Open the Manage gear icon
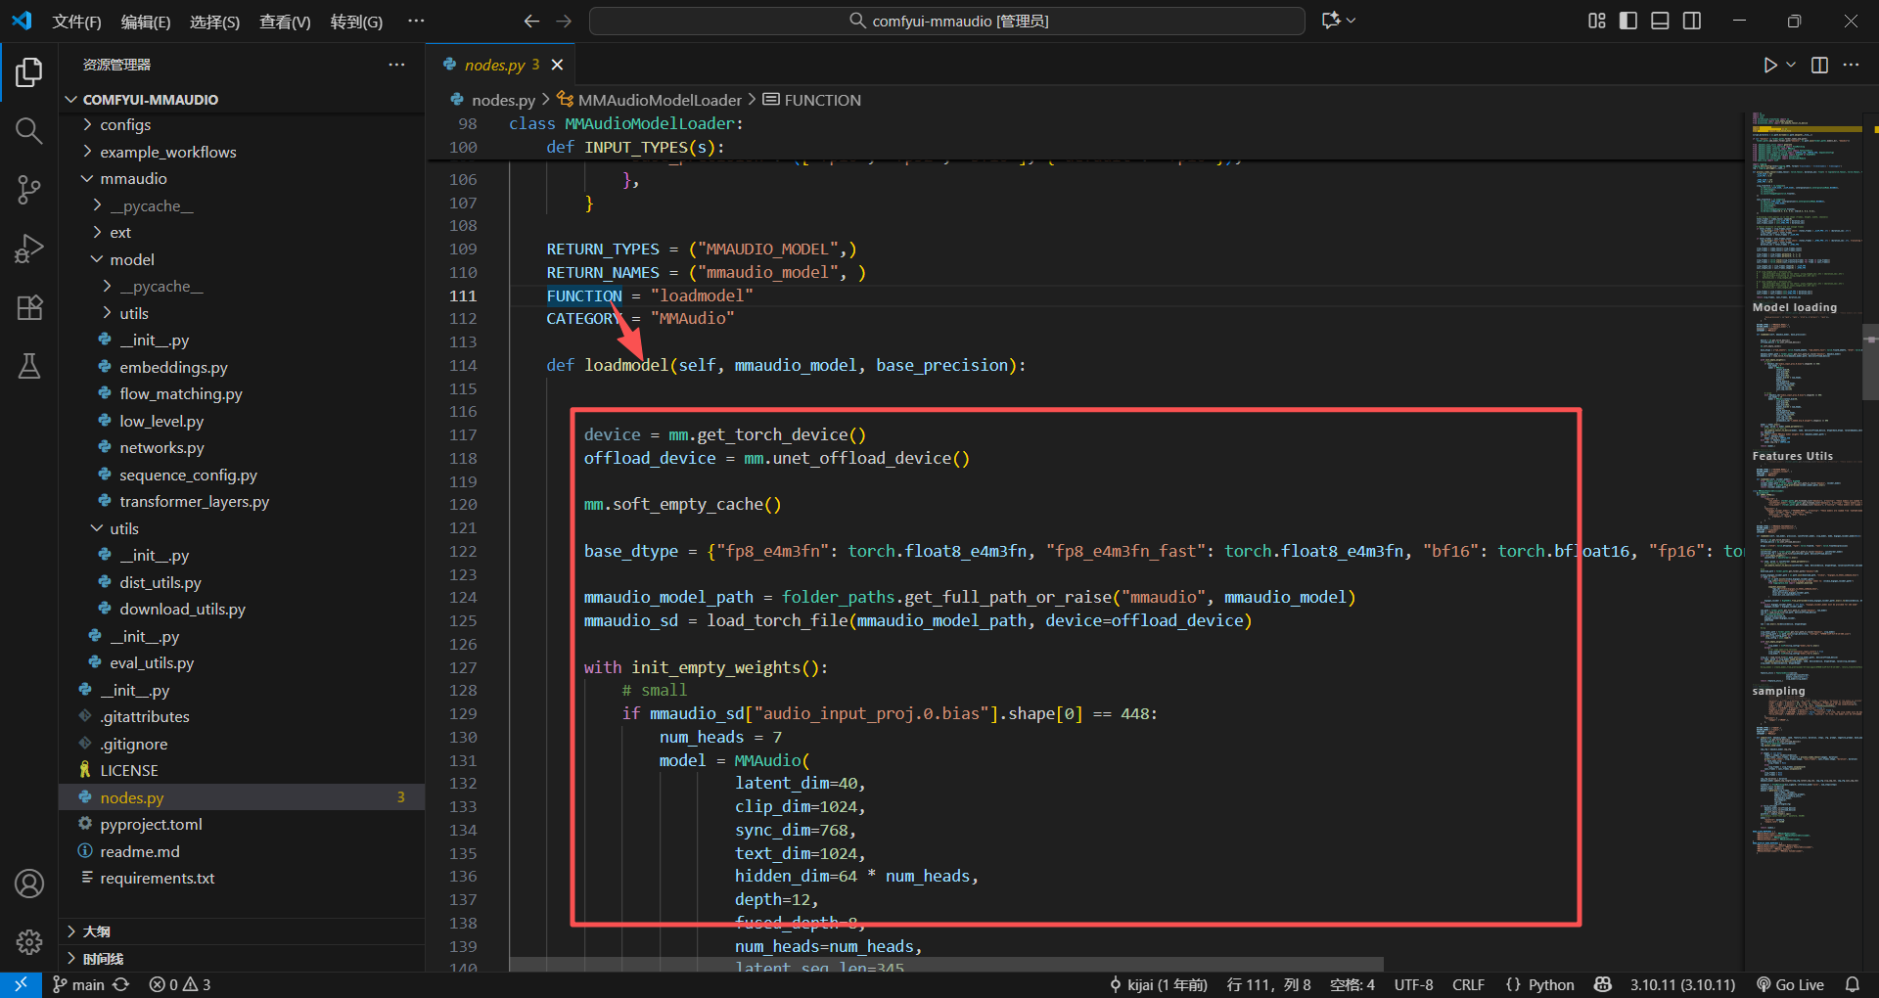 [29, 941]
